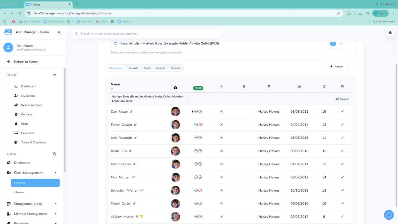398x224 pixels.
Task: Mark Jack Reynolds as absent
Action: tap(200, 138)
